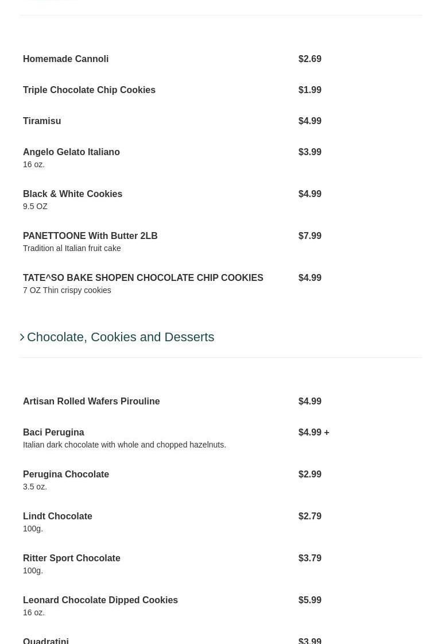Choose Artisan Rolled Wafers Pirouline
The image size is (442, 644).
point(91,402)
